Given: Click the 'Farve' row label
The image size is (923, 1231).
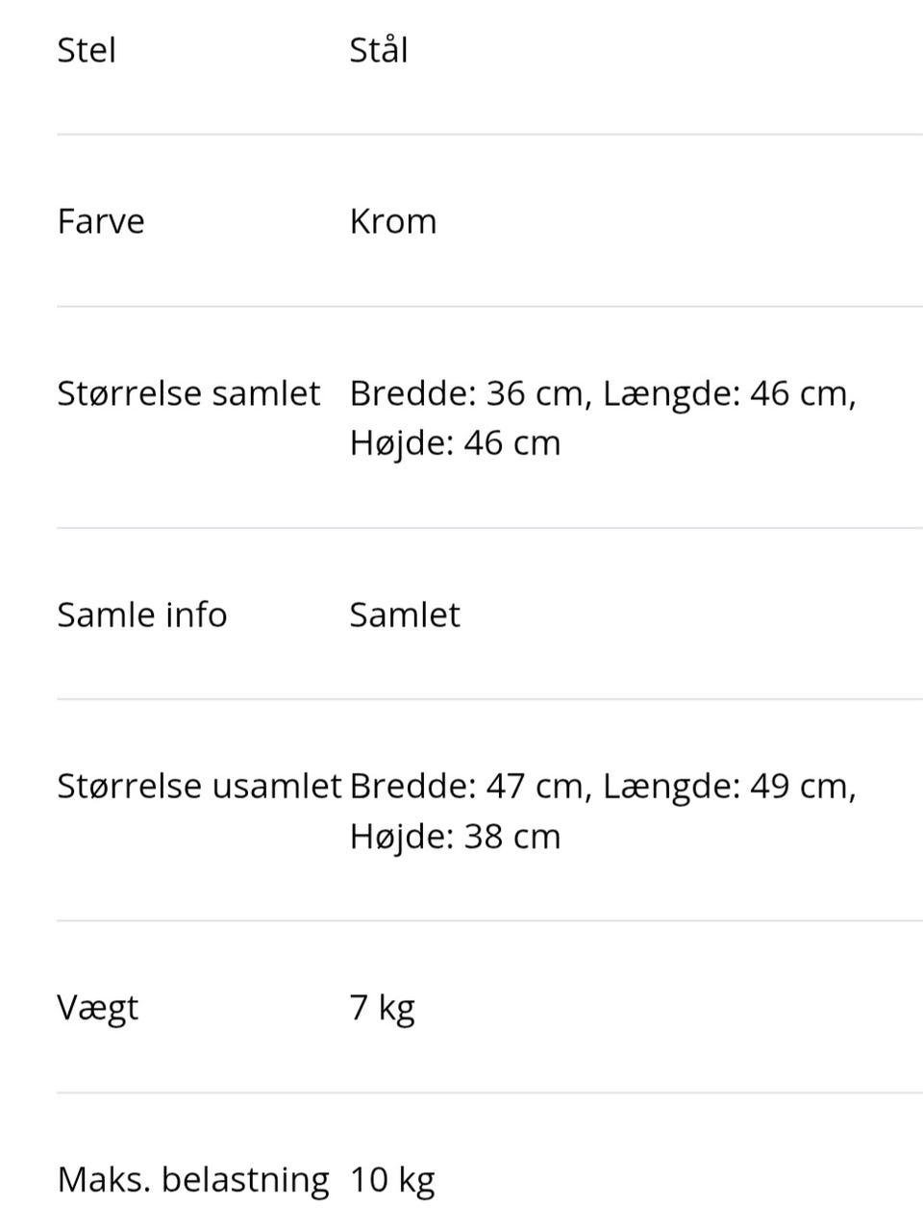Looking at the screenshot, I should [x=101, y=221].
